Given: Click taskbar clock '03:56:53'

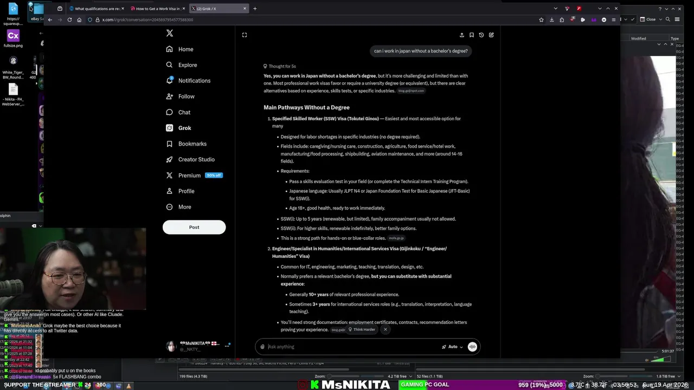Looking at the screenshot, I should [624, 385].
